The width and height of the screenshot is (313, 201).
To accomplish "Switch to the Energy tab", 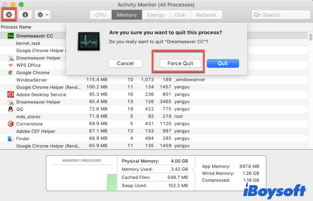I will pyautogui.click(x=156, y=15).
